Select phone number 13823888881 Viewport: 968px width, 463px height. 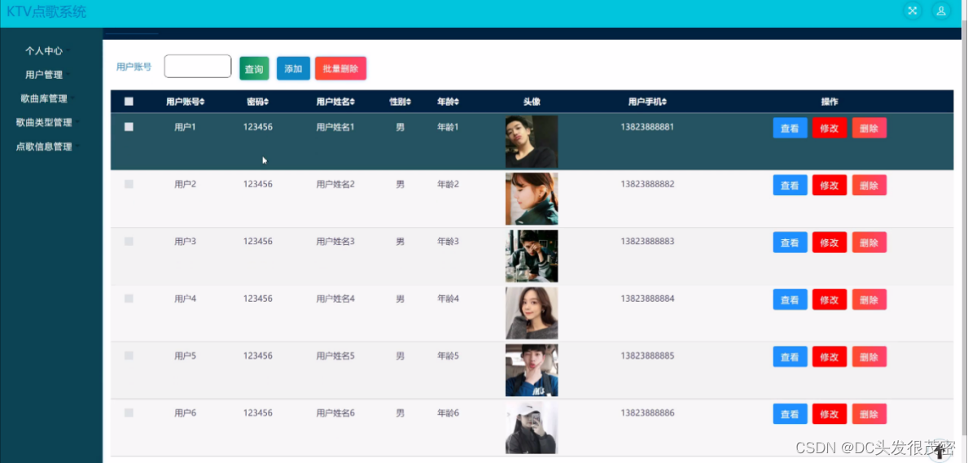pyautogui.click(x=647, y=127)
